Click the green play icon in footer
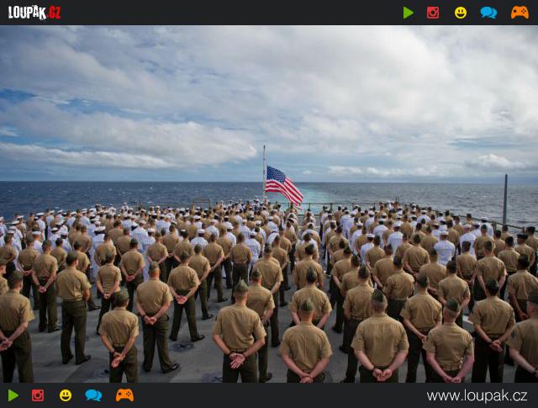This screenshot has height=408, width=538. coord(13,395)
